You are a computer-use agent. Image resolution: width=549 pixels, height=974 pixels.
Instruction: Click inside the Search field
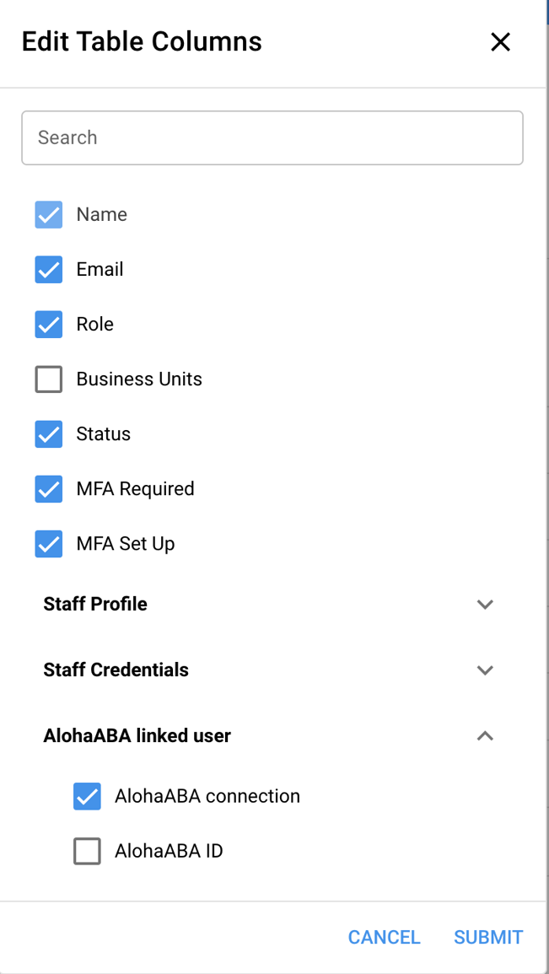272,137
